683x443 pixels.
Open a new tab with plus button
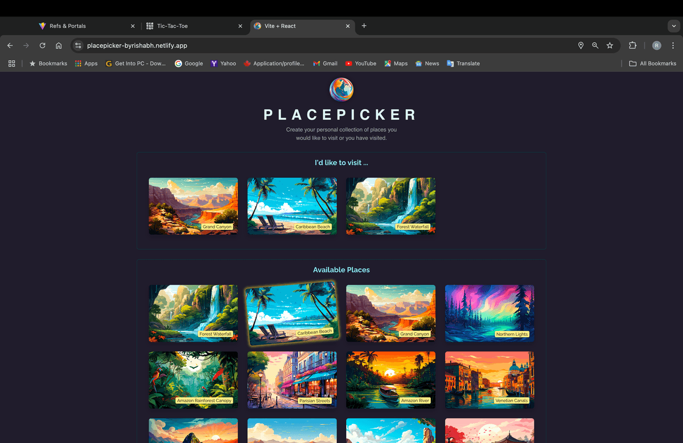[x=364, y=26]
